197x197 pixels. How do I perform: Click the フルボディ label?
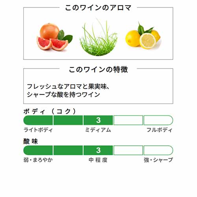pyautogui.click(x=159, y=130)
